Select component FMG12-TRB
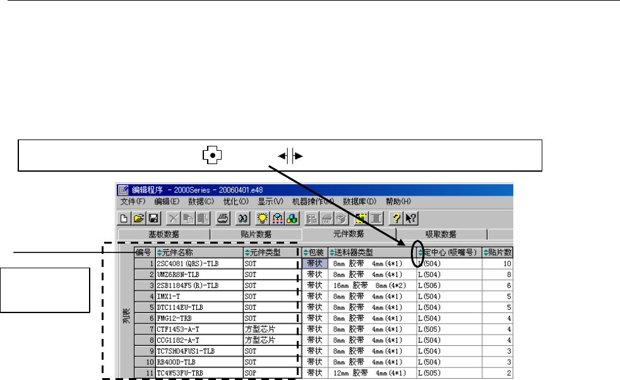 tap(200, 318)
